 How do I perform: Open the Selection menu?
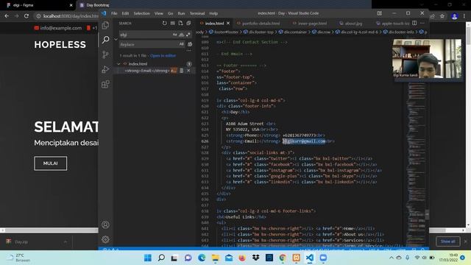(141, 13)
